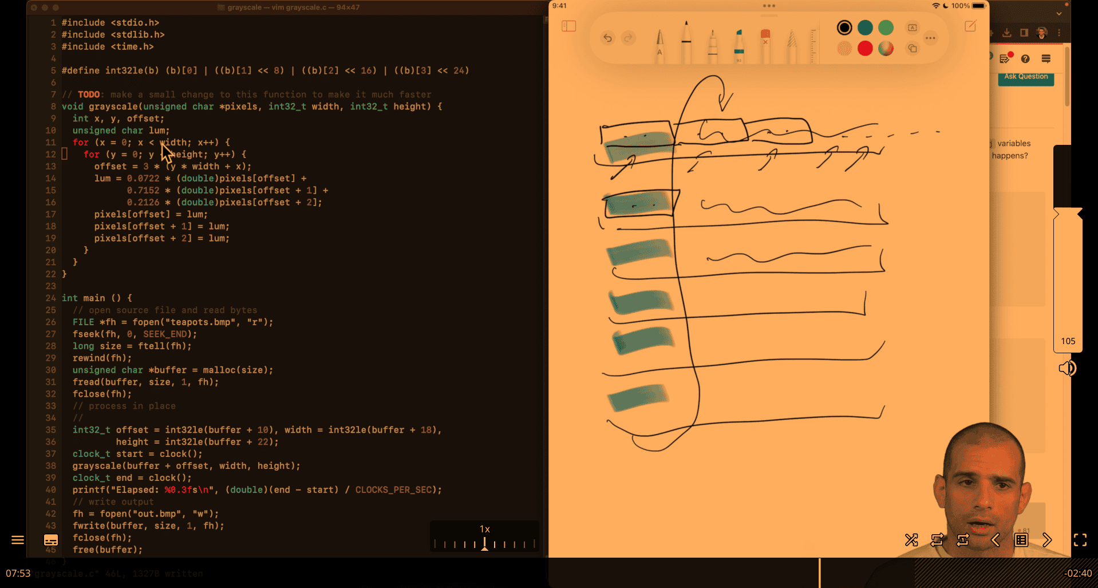This screenshot has height=588, width=1098.
Task: Open the more options ellipsis in toolbar
Action: 930,38
